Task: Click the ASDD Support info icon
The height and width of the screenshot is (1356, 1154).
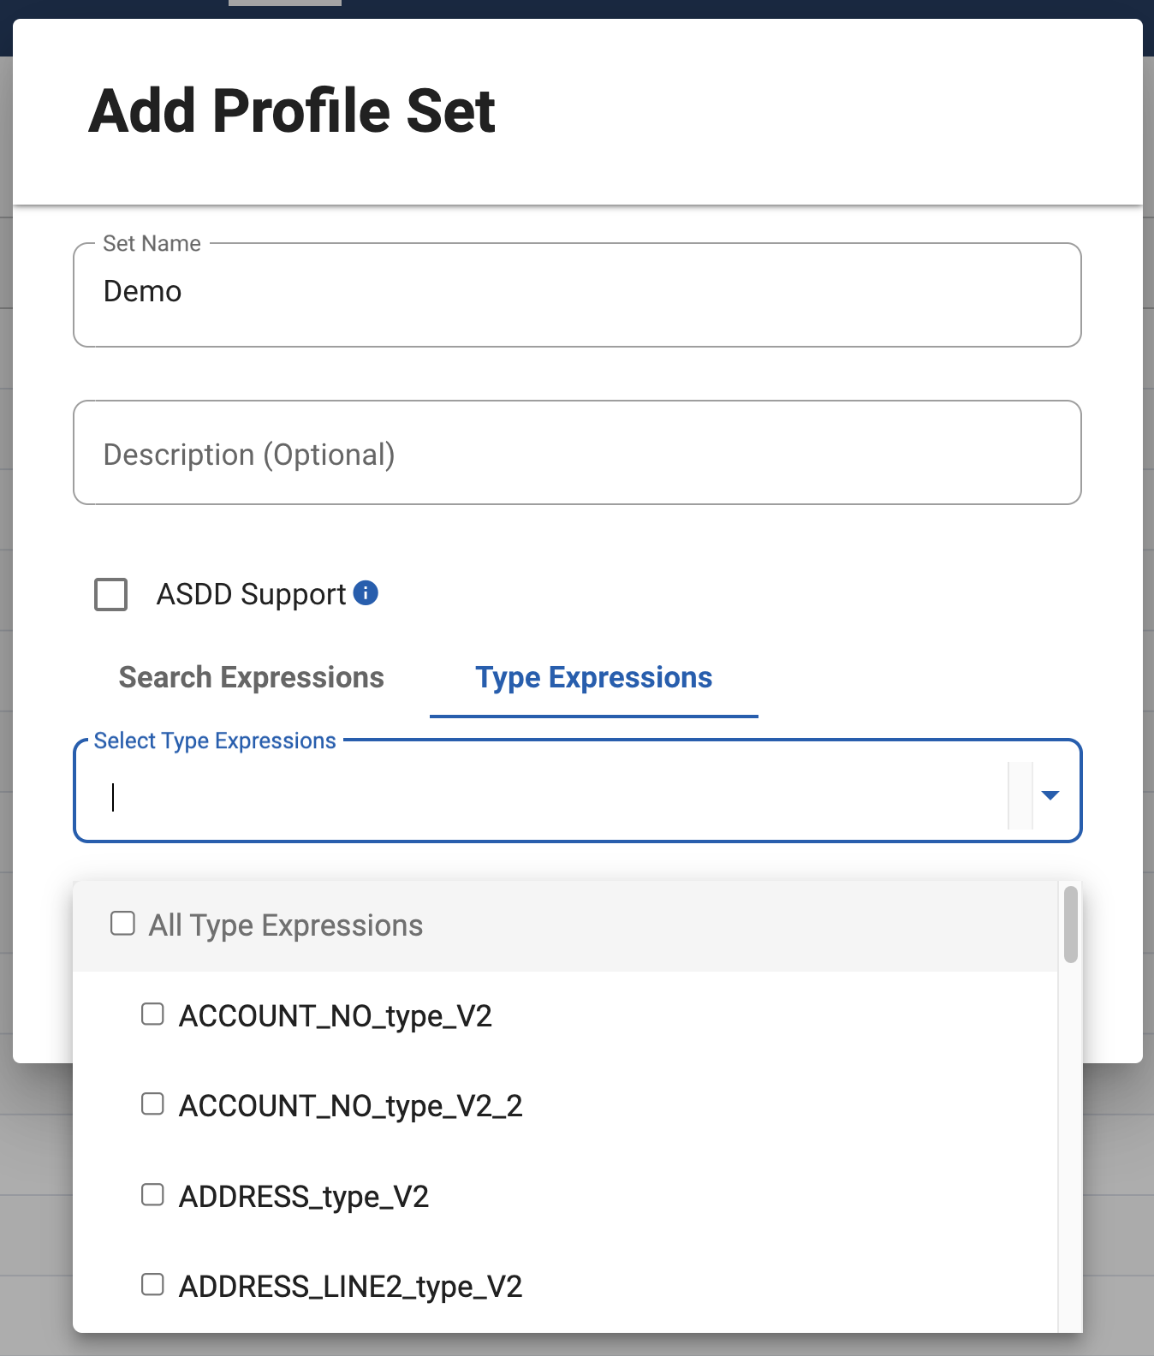Action: 366,593
